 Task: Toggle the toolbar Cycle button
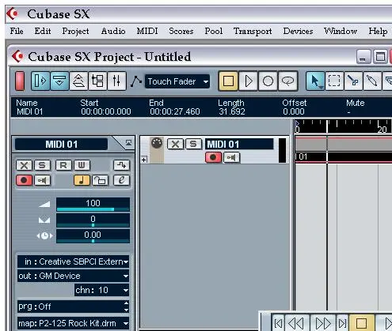click(287, 81)
